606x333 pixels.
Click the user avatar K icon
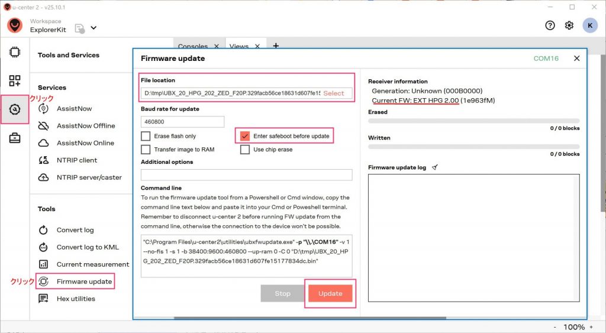coord(589,25)
